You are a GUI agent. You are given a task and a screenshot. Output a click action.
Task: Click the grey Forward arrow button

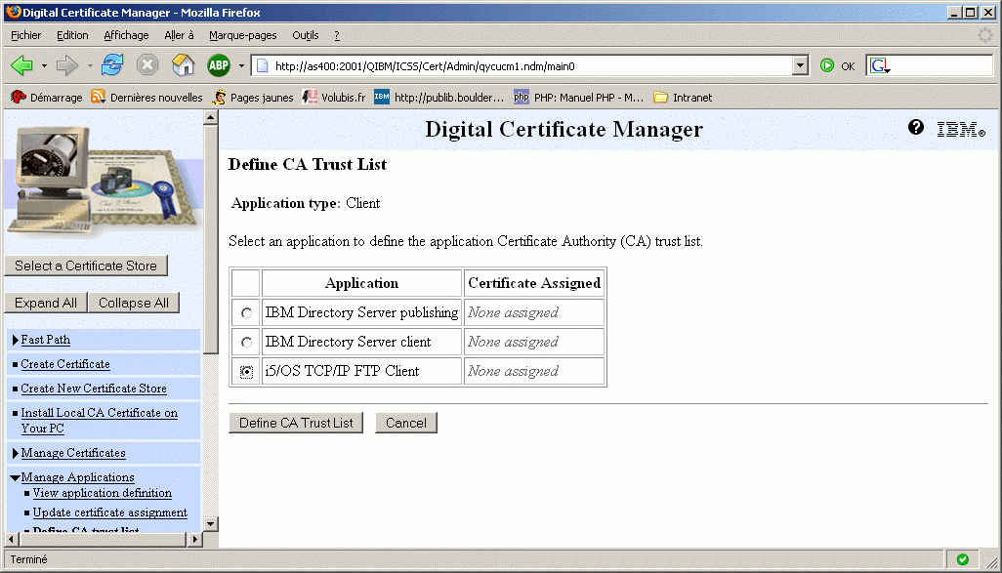coord(66,65)
